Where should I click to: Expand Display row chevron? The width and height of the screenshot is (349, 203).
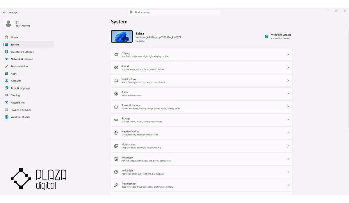coord(288,55)
